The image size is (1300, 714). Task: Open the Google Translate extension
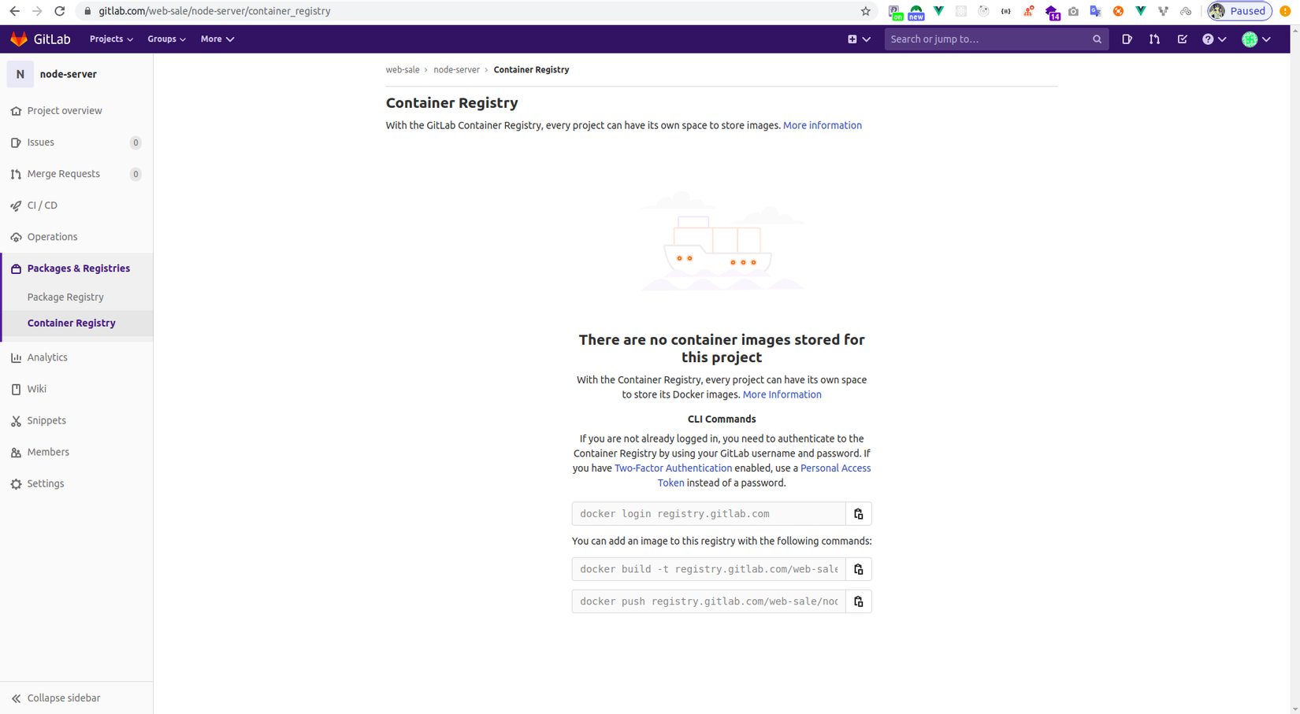click(1095, 11)
